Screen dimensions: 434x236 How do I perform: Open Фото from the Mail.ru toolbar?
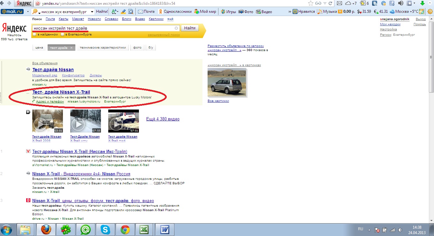pyautogui.click(x=246, y=11)
